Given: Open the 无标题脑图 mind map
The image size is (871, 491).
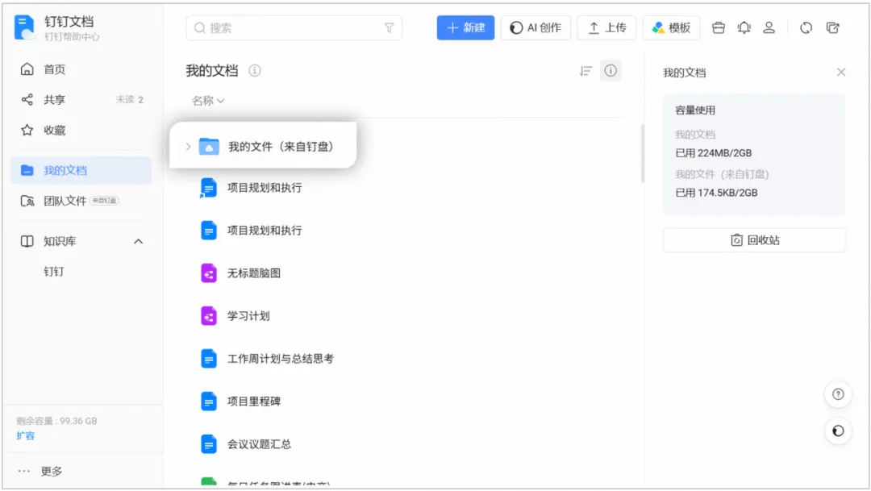Looking at the screenshot, I should pos(254,273).
